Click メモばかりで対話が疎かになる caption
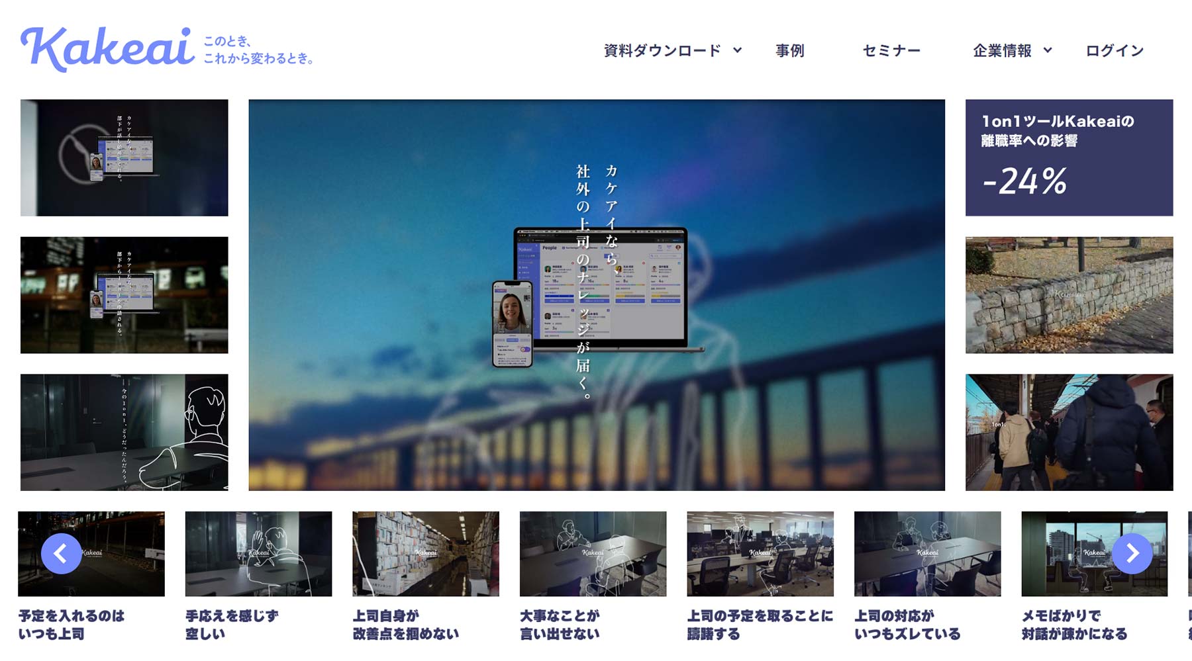Viewport: 1192px width, 661px height. (x=1074, y=625)
